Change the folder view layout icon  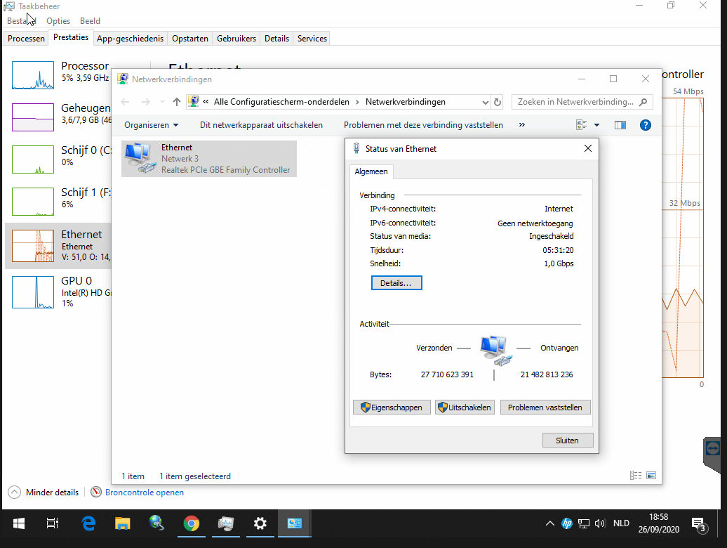pyautogui.click(x=582, y=124)
